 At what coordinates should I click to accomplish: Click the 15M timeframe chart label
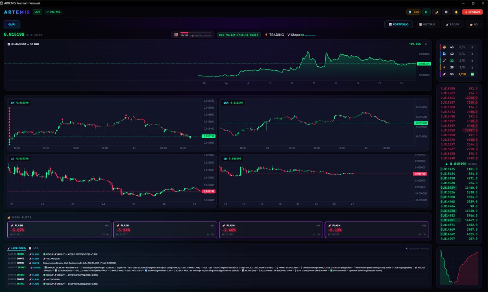click(x=233, y=102)
